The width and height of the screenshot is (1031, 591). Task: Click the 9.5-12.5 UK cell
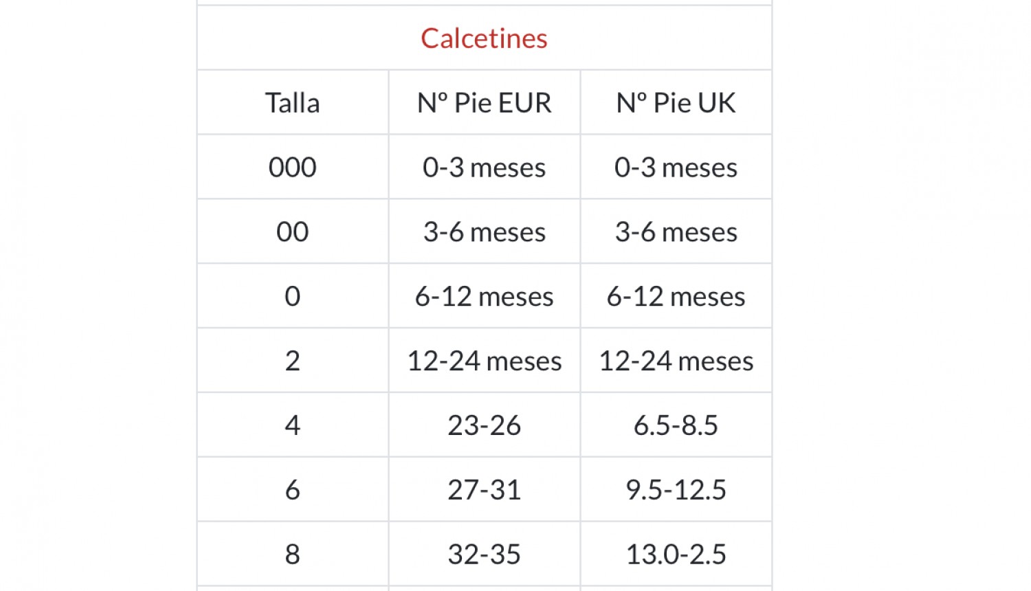pos(676,490)
